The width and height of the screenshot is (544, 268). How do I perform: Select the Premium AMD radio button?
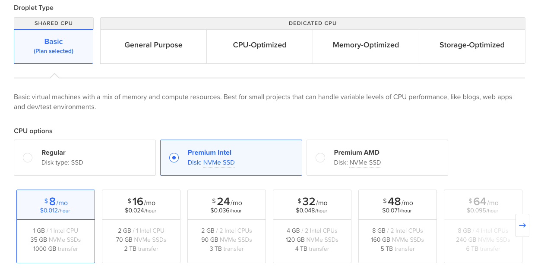pos(320,158)
